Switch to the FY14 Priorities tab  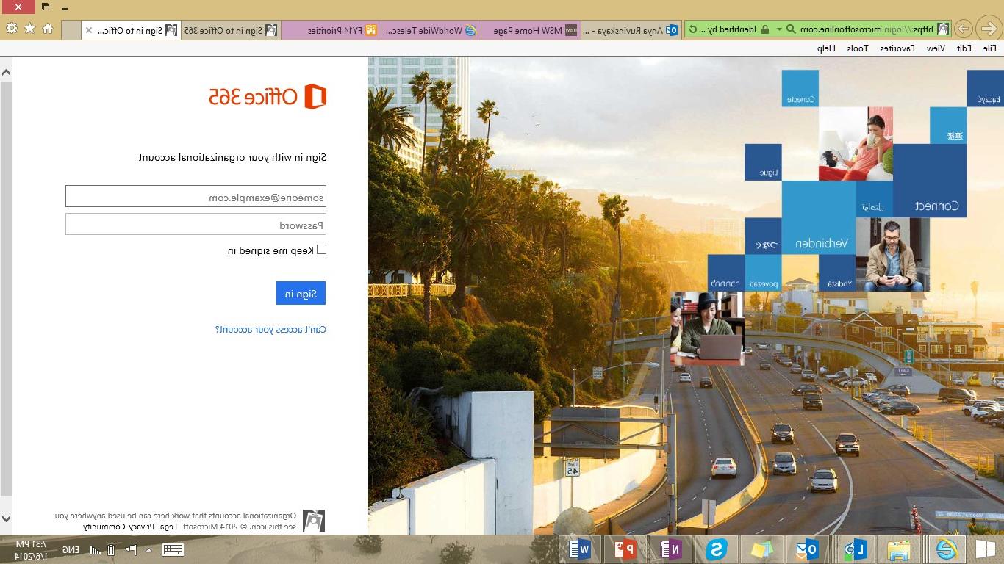point(331,30)
